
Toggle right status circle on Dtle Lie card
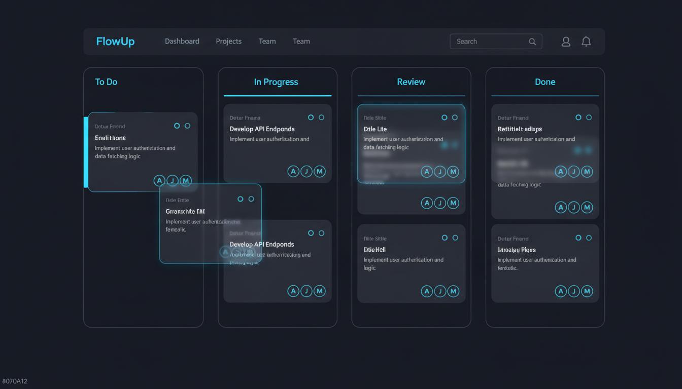click(455, 117)
